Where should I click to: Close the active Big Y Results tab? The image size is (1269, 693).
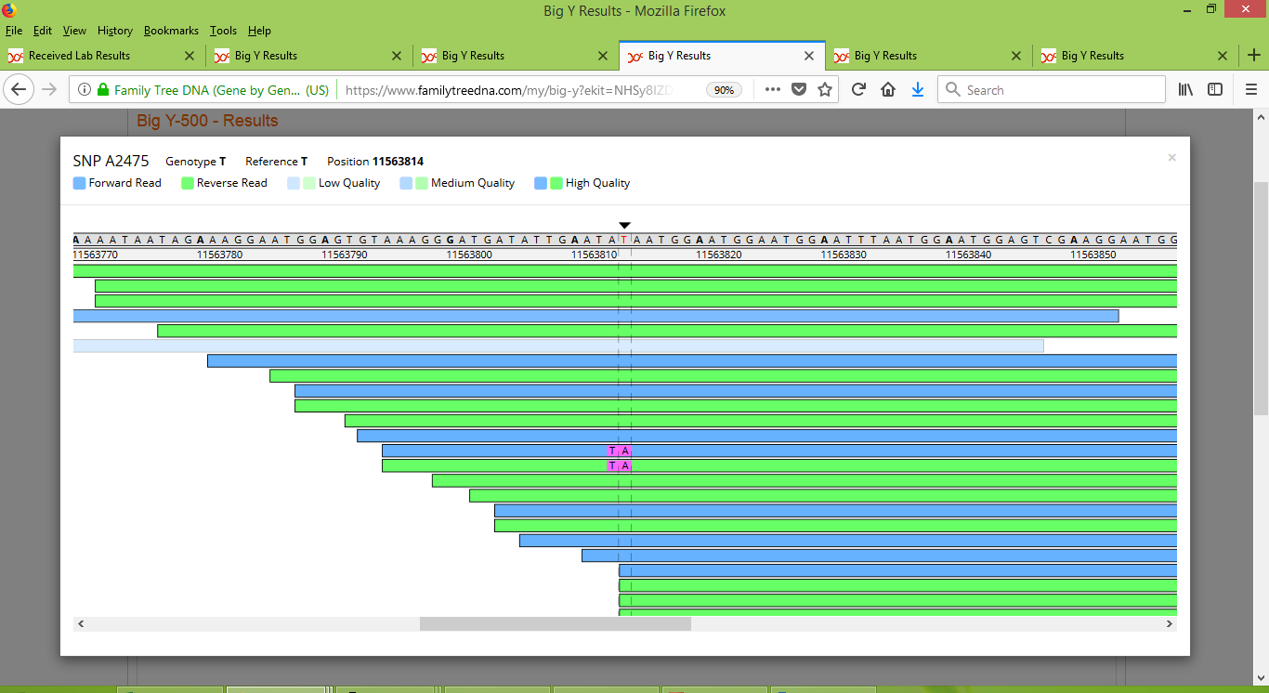[x=808, y=56]
